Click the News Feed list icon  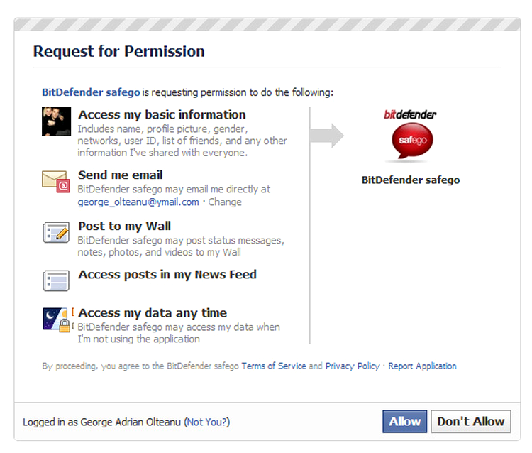tap(56, 280)
